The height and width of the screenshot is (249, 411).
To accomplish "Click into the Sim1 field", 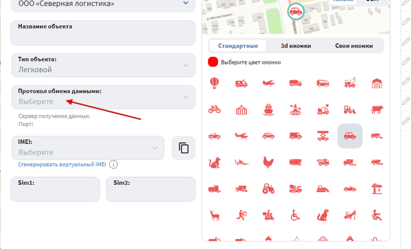I will pyautogui.click(x=56, y=189).
